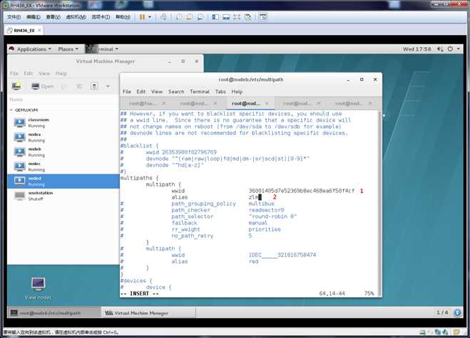Open the shutdown options dropdown in Virtual Machine Manager

(108, 86)
